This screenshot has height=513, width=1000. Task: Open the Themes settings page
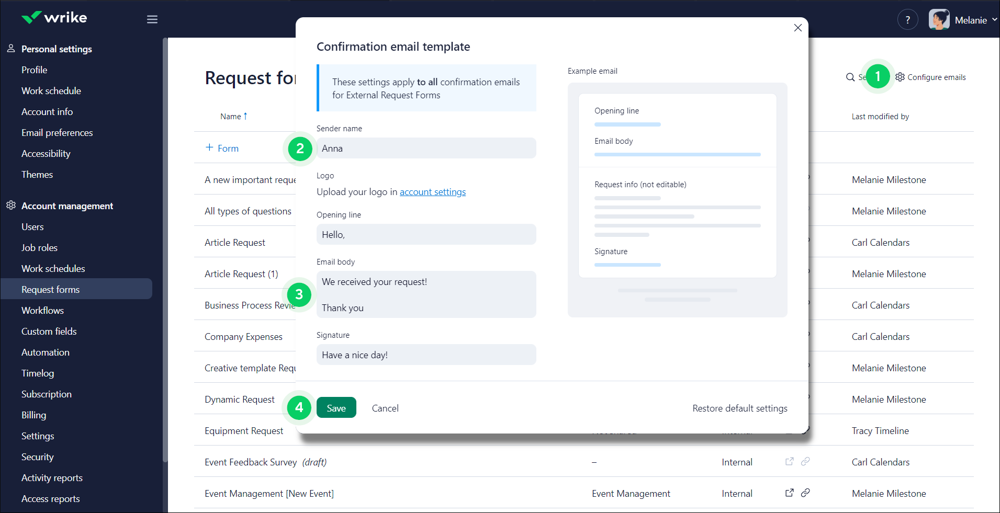coord(37,174)
